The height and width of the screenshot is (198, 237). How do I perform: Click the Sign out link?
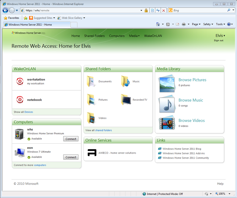219,40
